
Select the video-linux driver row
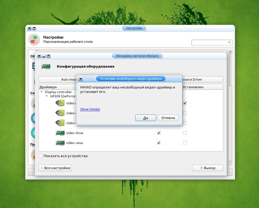(131, 133)
